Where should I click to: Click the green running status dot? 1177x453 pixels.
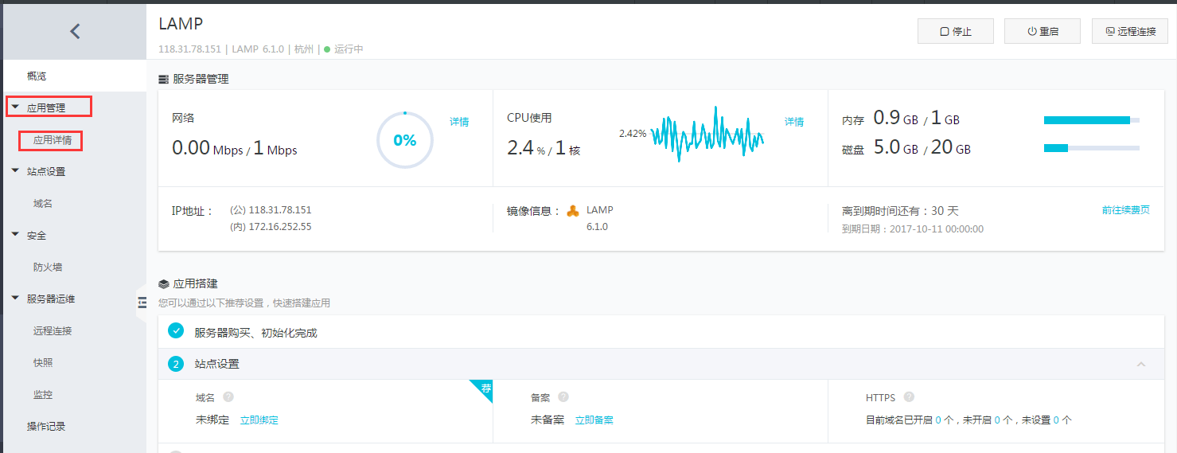pos(327,49)
